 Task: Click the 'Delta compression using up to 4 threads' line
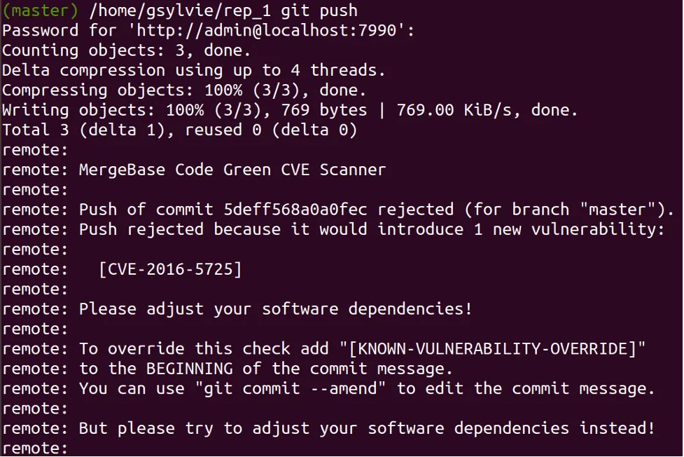click(x=194, y=70)
